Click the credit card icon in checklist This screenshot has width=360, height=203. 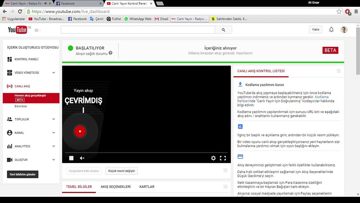pyautogui.click(x=240, y=156)
